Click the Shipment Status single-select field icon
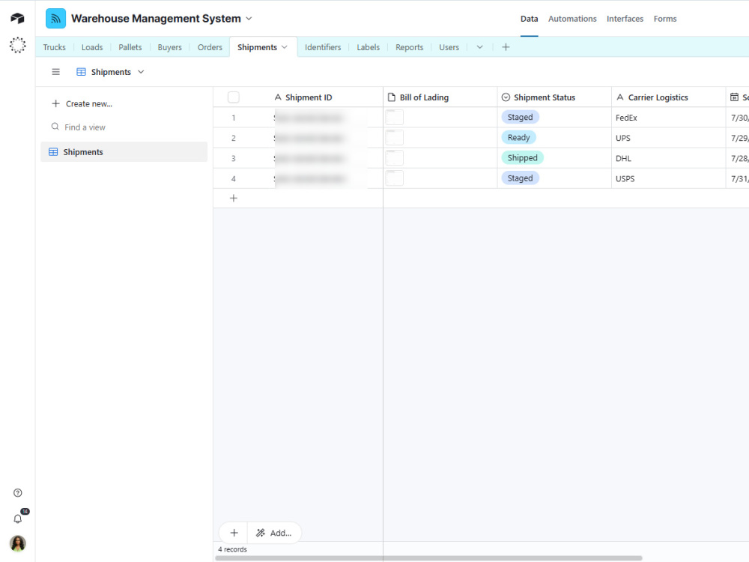 pos(506,97)
